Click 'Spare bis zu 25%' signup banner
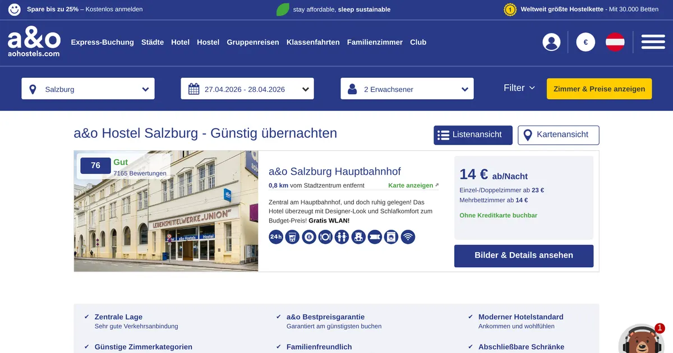673x353 pixels. [x=85, y=10]
